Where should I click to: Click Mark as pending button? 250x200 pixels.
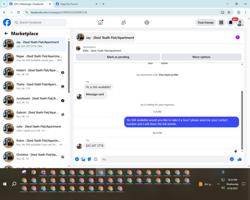coord(118,57)
